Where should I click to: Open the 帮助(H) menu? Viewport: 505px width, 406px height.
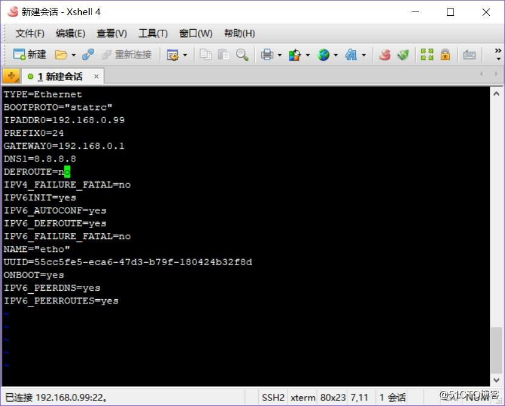click(239, 33)
